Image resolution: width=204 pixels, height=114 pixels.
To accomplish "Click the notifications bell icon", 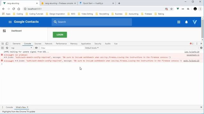I will [186, 22].
